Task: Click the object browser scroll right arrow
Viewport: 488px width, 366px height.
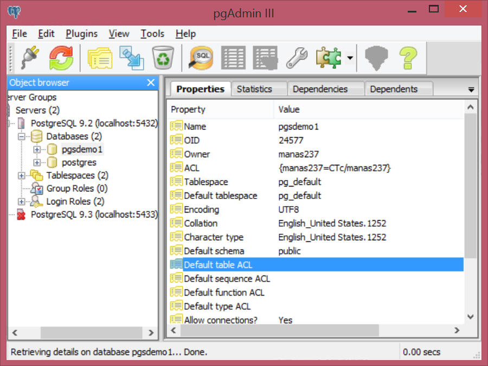Action: pos(151,333)
